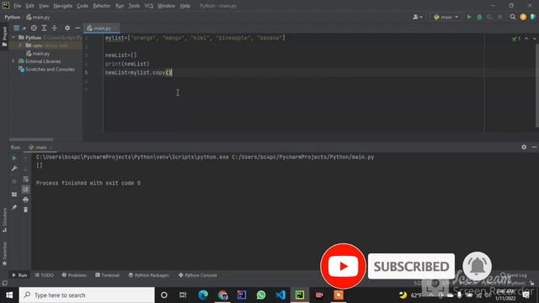Image resolution: width=539 pixels, height=303 pixels.
Task: Collapse the Python project root folder
Action: 13,37
